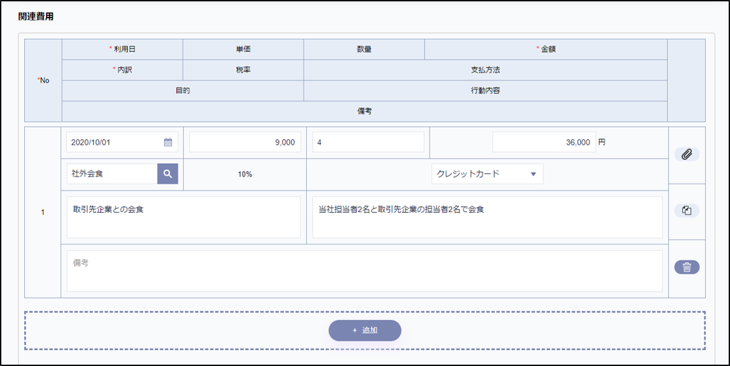
Task: Open the calendar picker in the date field
Action: [168, 142]
